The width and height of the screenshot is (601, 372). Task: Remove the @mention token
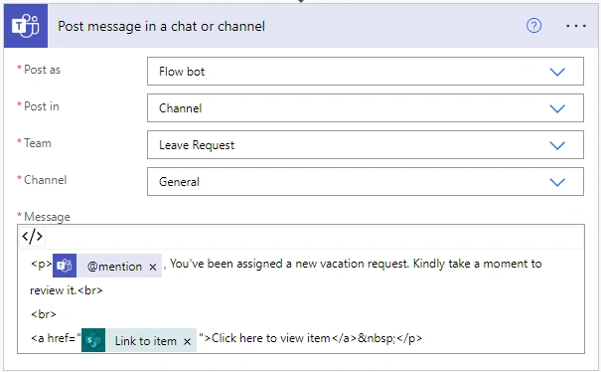coord(153,267)
